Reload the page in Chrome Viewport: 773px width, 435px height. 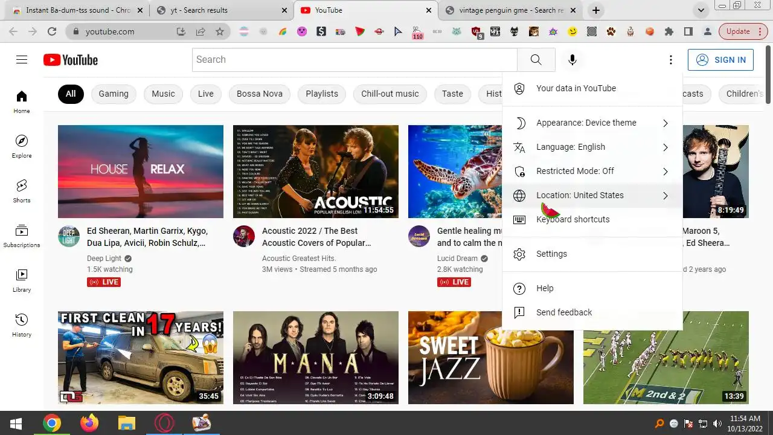coord(52,31)
